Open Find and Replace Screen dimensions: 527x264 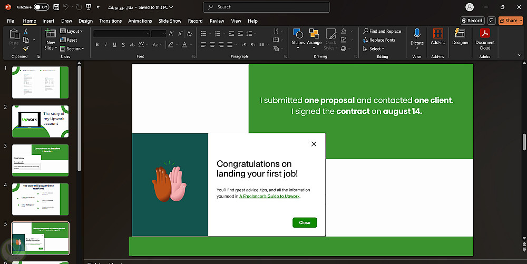(x=382, y=31)
